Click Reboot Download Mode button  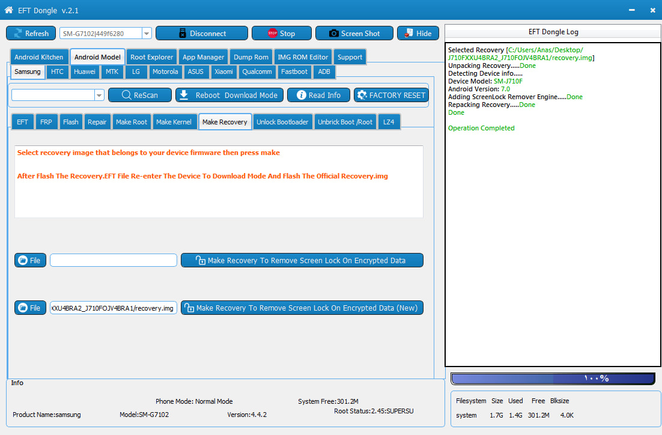[x=229, y=95]
